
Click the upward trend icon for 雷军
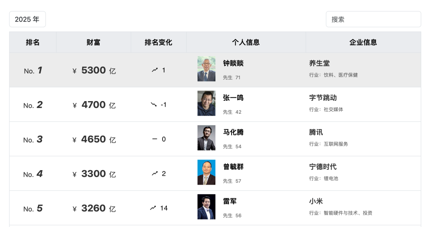point(153,208)
